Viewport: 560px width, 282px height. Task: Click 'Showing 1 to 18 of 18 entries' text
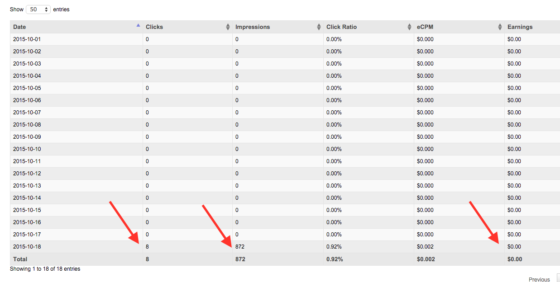pos(45,269)
